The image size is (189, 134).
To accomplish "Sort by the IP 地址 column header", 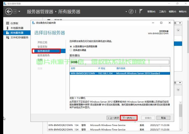I will [x=101, y=68].
